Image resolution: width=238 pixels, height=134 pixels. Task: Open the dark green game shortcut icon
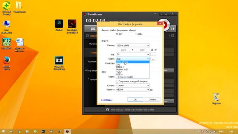pyautogui.click(x=59, y=25)
